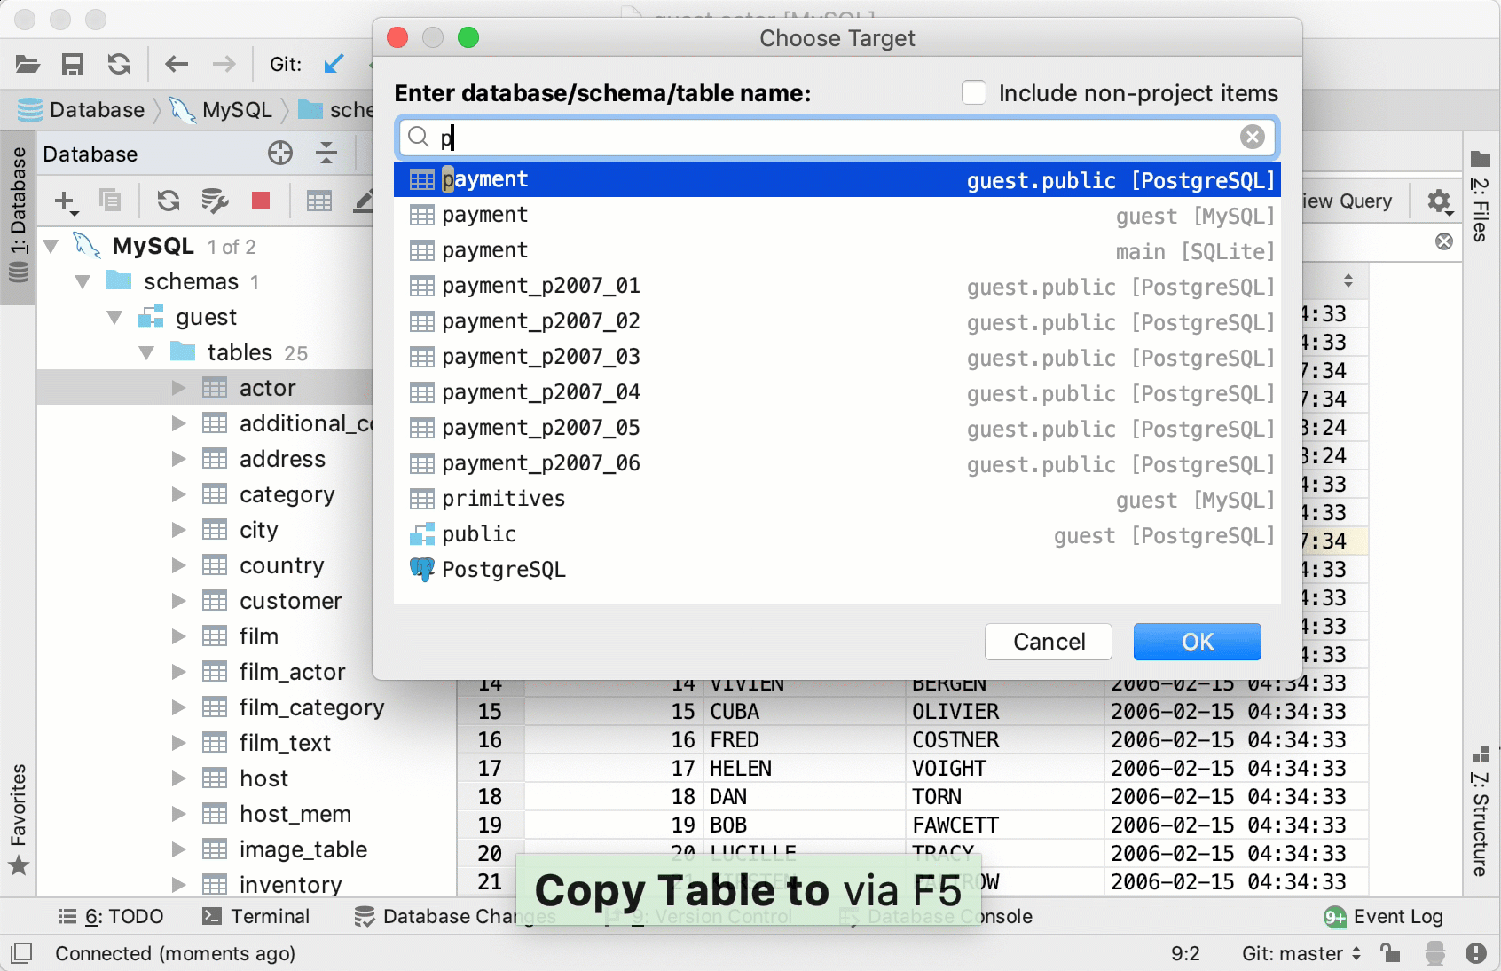Synchronize database with the refresh icon
This screenshot has height=971, width=1501.
click(169, 201)
